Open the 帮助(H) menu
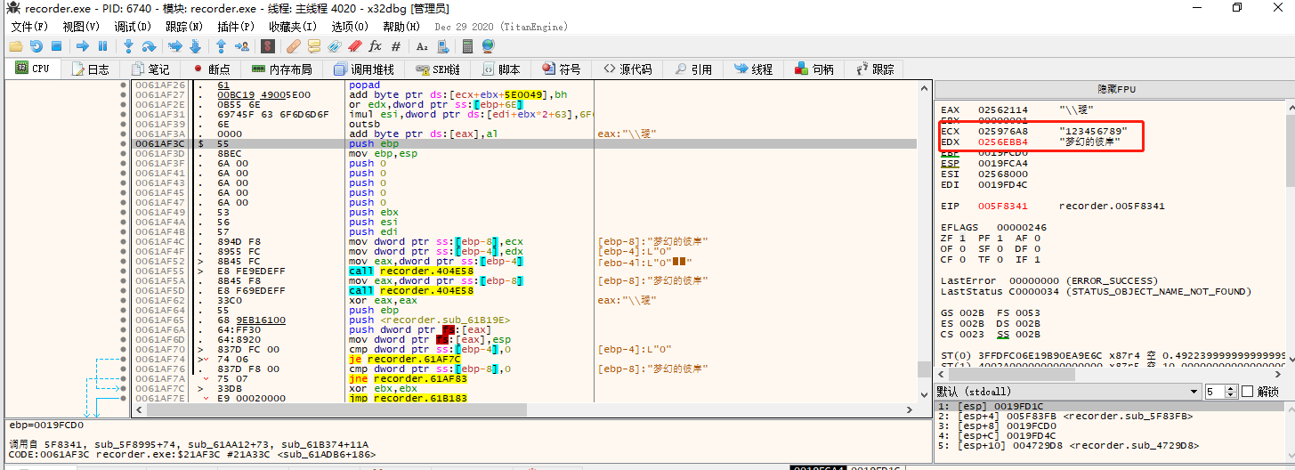This screenshot has height=470, width=1295. pyautogui.click(x=401, y=27)
